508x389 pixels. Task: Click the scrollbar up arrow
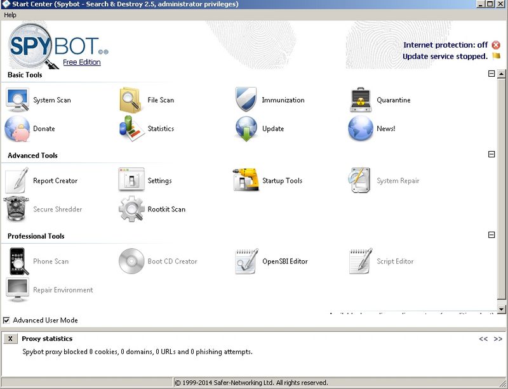pos(502,74)
